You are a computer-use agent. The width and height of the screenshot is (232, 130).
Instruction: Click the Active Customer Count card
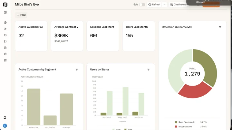click(31, 36)
